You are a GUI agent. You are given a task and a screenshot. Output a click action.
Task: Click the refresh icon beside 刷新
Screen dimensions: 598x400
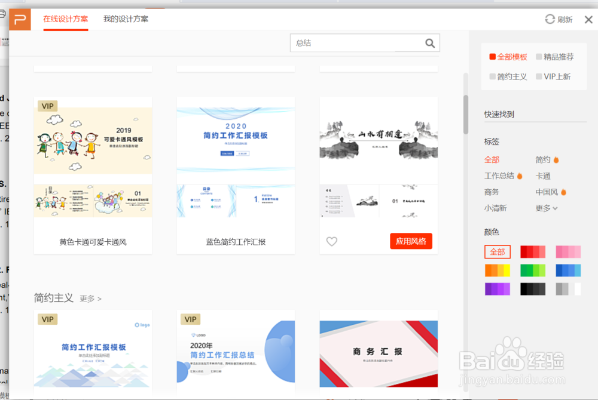point(549,19)
